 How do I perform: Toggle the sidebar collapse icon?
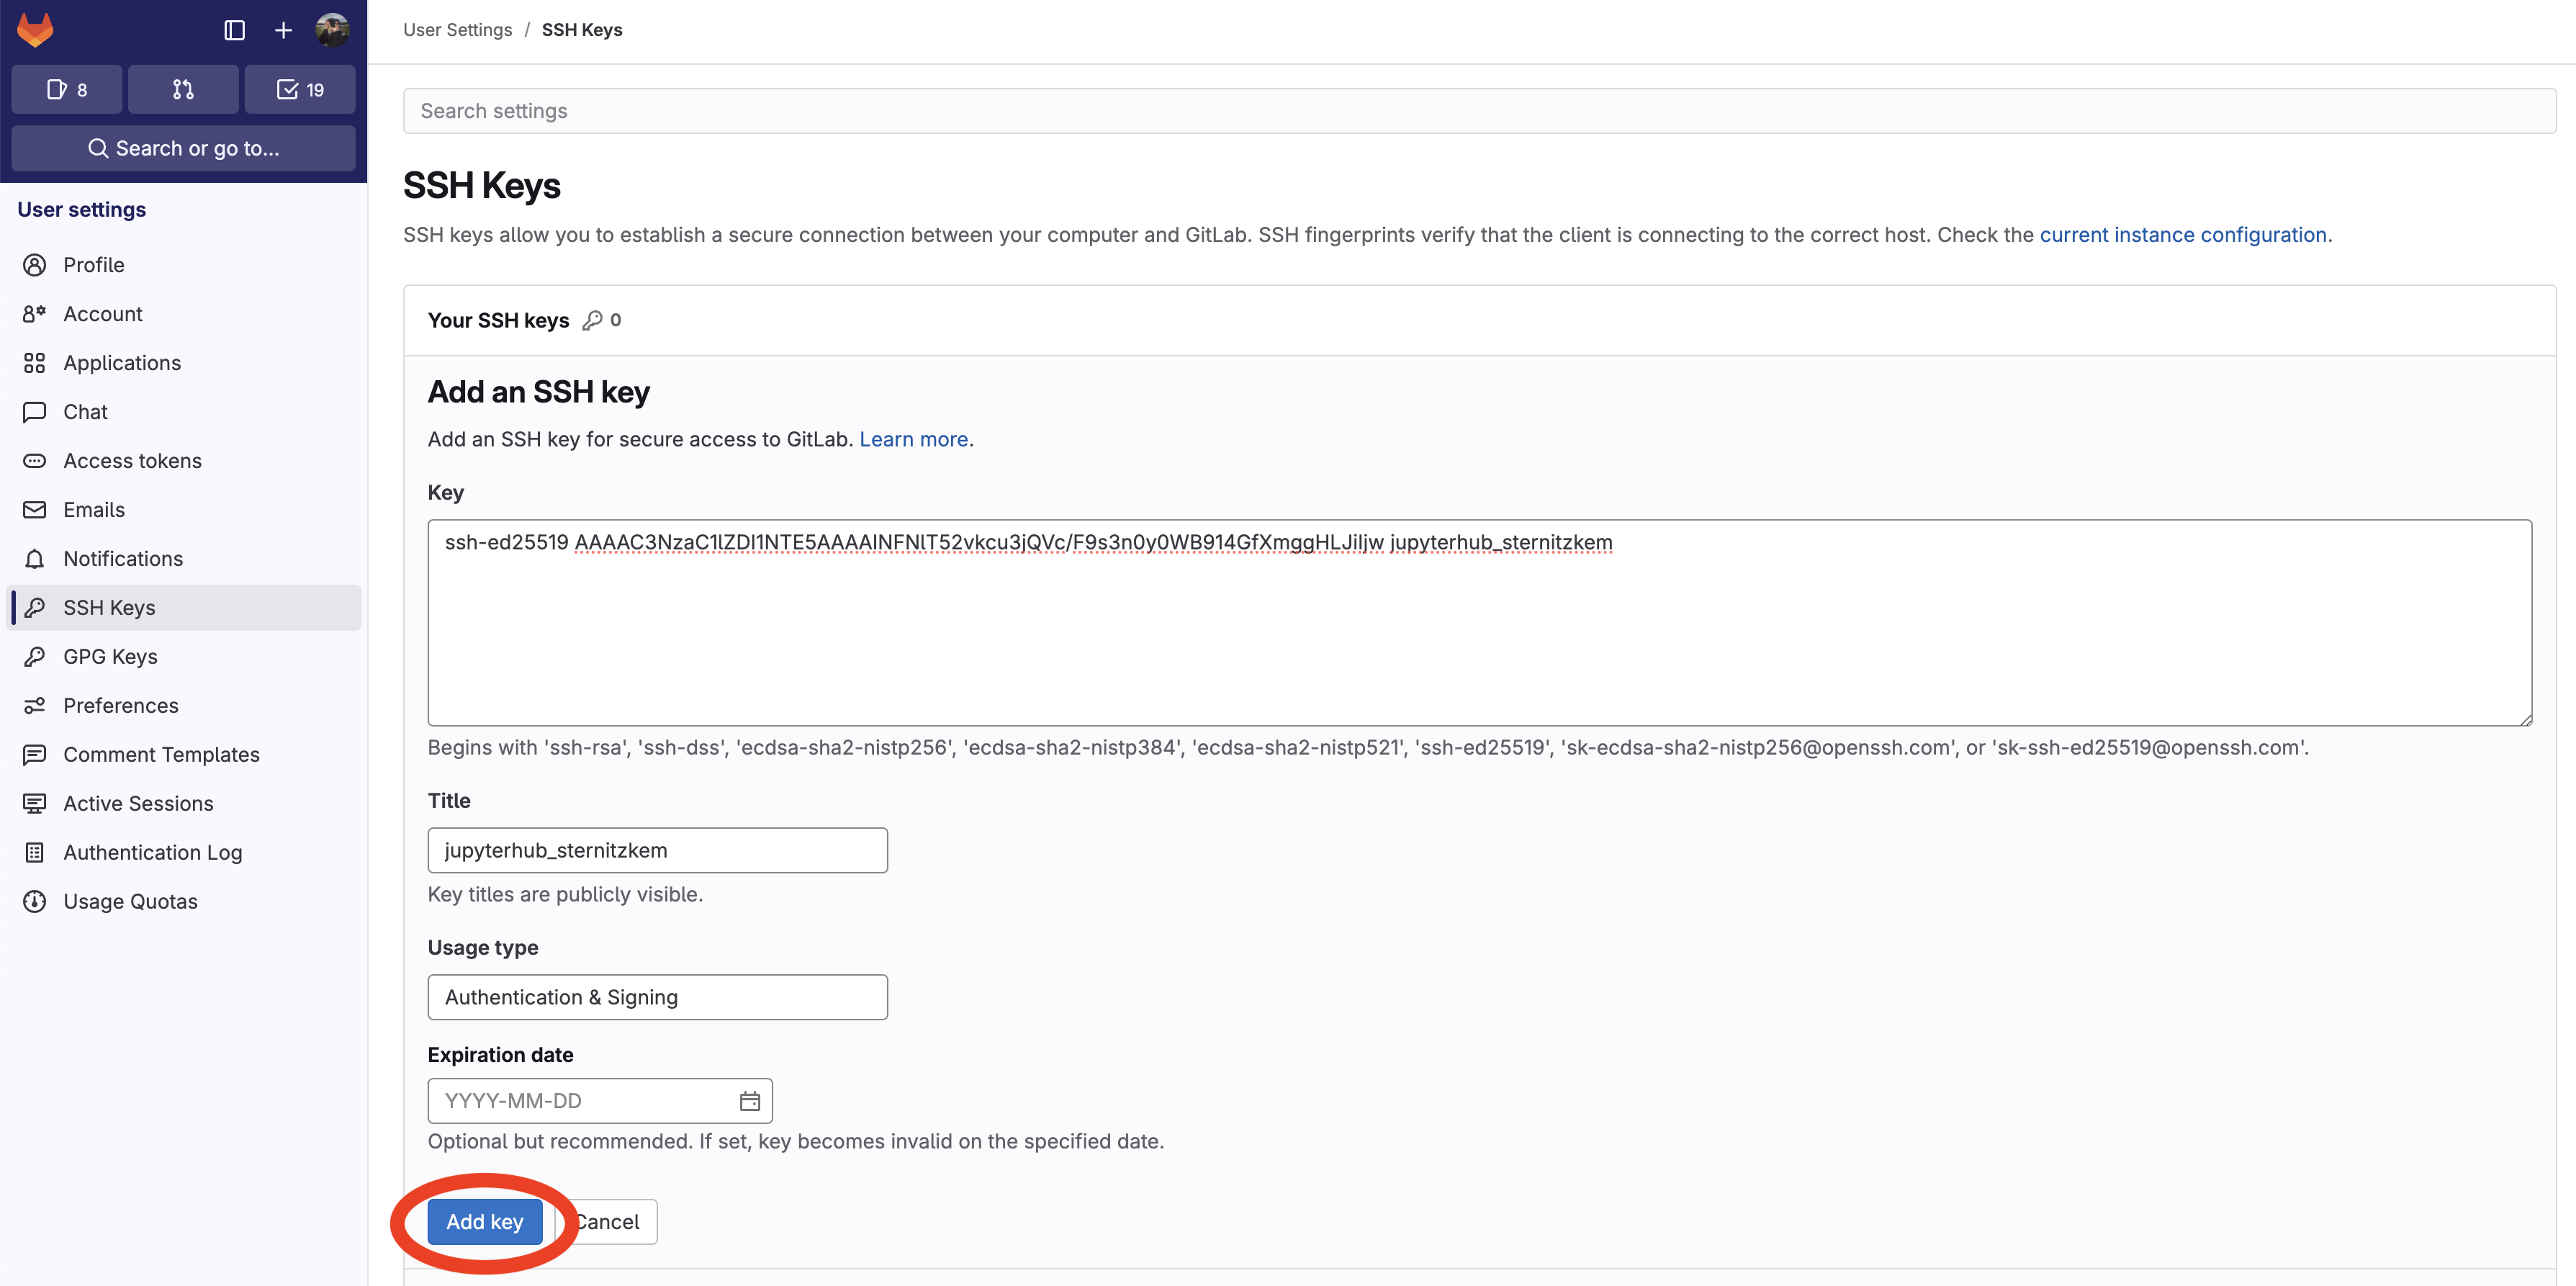tap(234, 31)
